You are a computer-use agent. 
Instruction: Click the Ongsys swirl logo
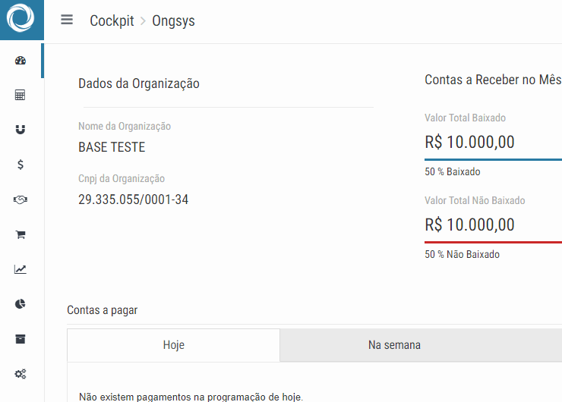[x=21, y=18]
